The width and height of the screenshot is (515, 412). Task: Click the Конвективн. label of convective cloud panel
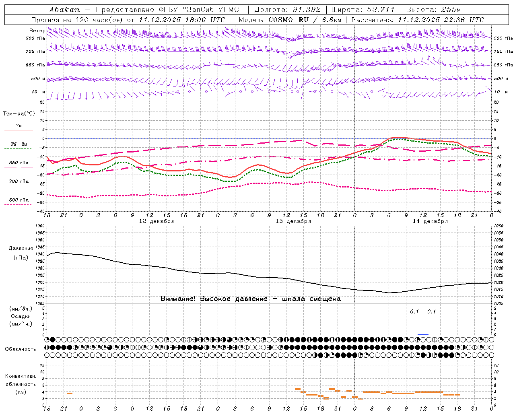click(21, 376)
